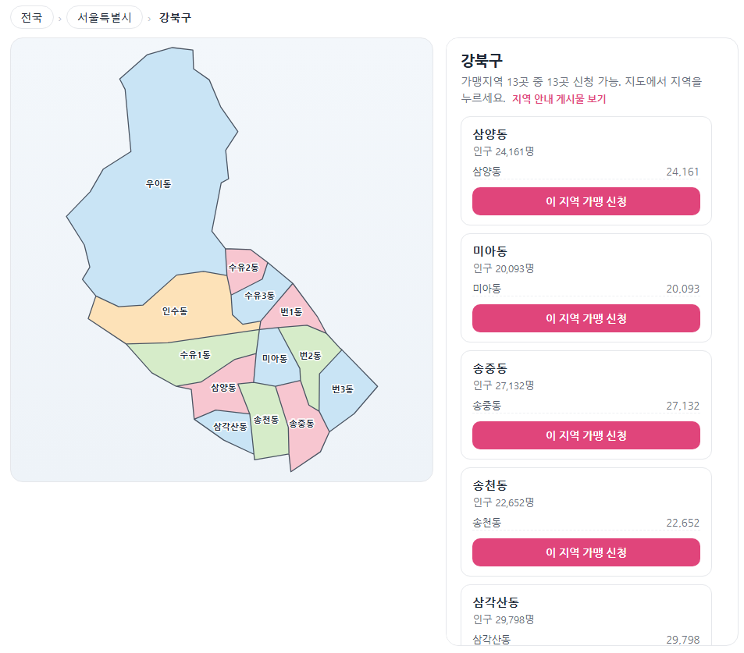The image size is (744, 653).
Task: Select 번1동 region on the map
Action: pyautogui.click(x=291, y=312)
